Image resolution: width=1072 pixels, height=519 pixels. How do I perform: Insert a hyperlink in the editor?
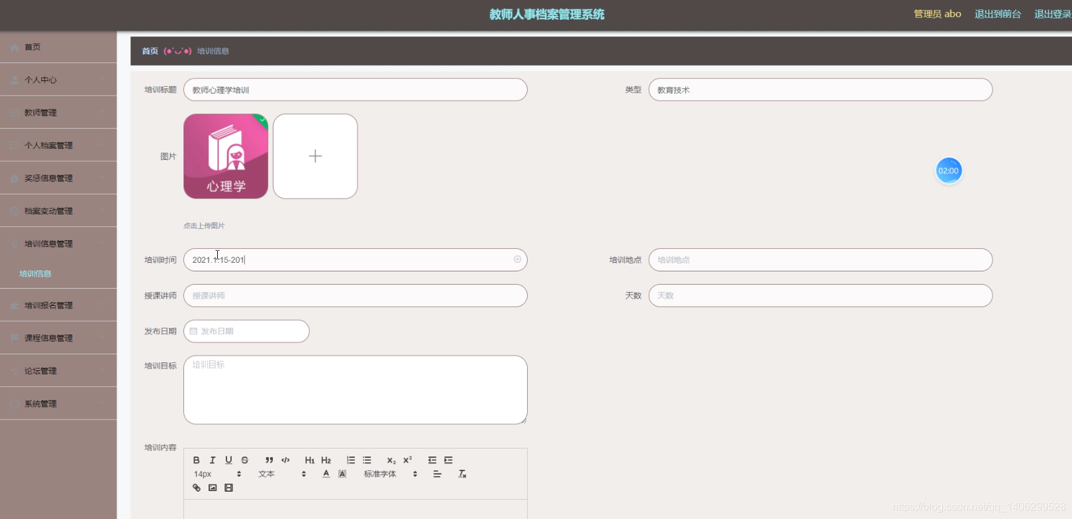[196, 488]
